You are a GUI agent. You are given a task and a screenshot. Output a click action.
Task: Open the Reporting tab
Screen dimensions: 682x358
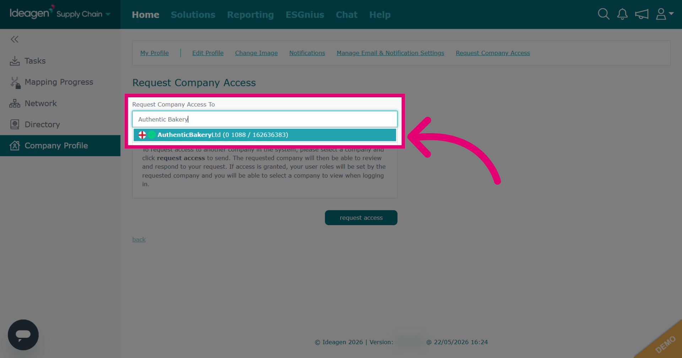pyautogui.click(x=250, y=15)
